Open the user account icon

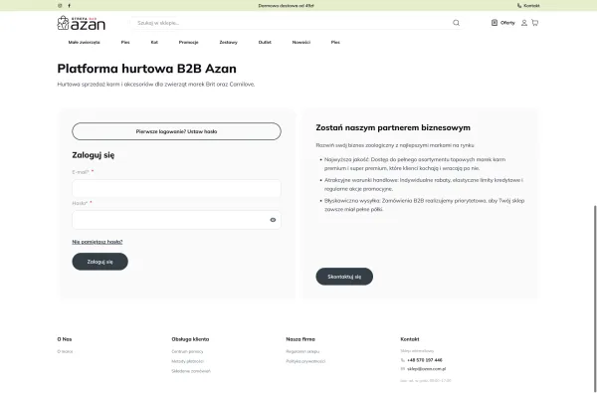524,23
